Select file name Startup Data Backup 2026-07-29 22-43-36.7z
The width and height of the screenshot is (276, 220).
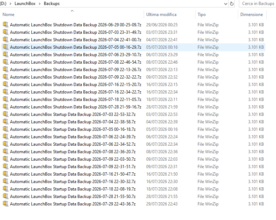click(73, 204)
